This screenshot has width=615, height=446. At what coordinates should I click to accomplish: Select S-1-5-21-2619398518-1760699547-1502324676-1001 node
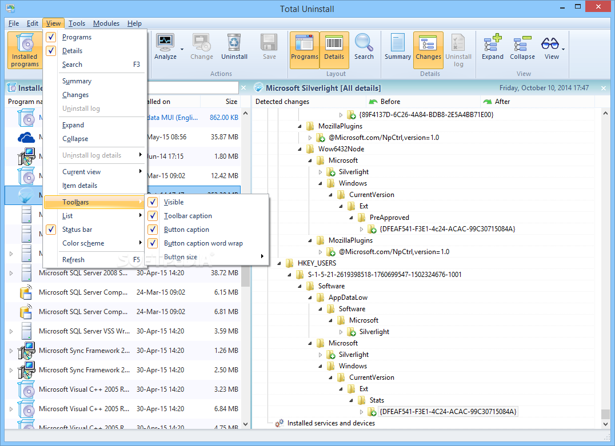click(x=384, y=274)
